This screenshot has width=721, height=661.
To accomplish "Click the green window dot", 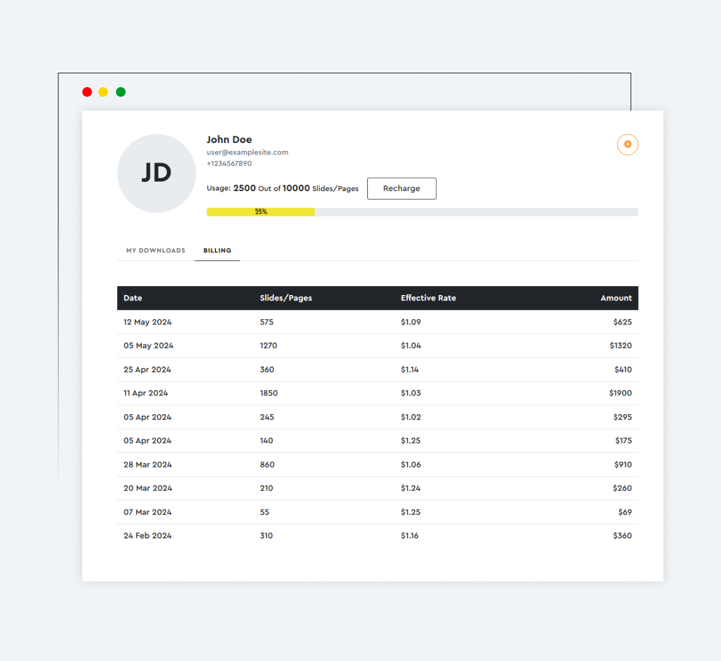I will pyautogui.click(x=121, y=92).
